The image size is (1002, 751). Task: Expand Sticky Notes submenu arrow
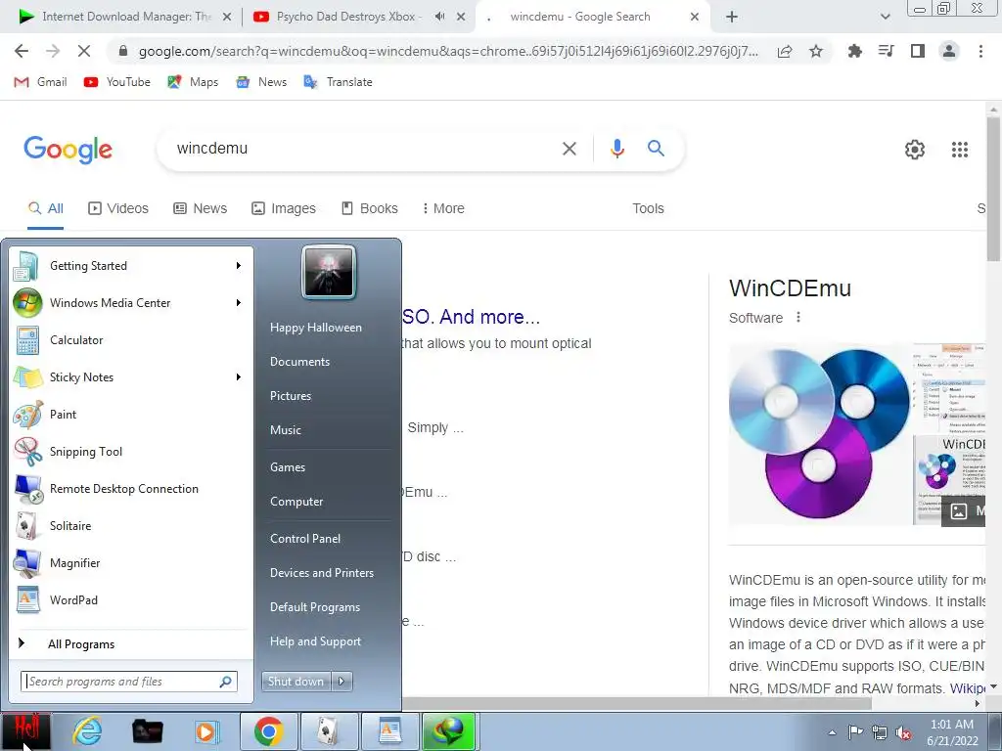click(x=239, y=376)
